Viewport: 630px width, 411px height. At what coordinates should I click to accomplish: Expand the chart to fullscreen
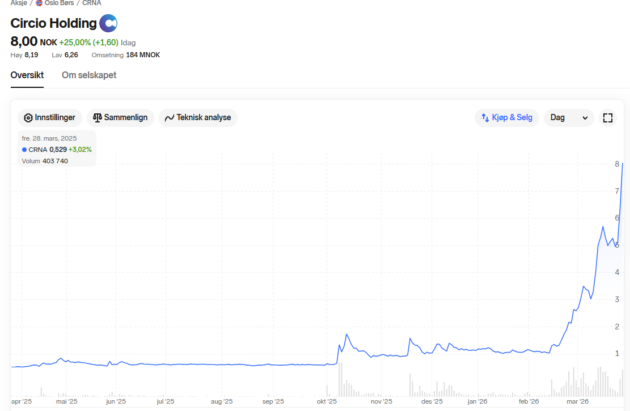[x=608, y=118]
